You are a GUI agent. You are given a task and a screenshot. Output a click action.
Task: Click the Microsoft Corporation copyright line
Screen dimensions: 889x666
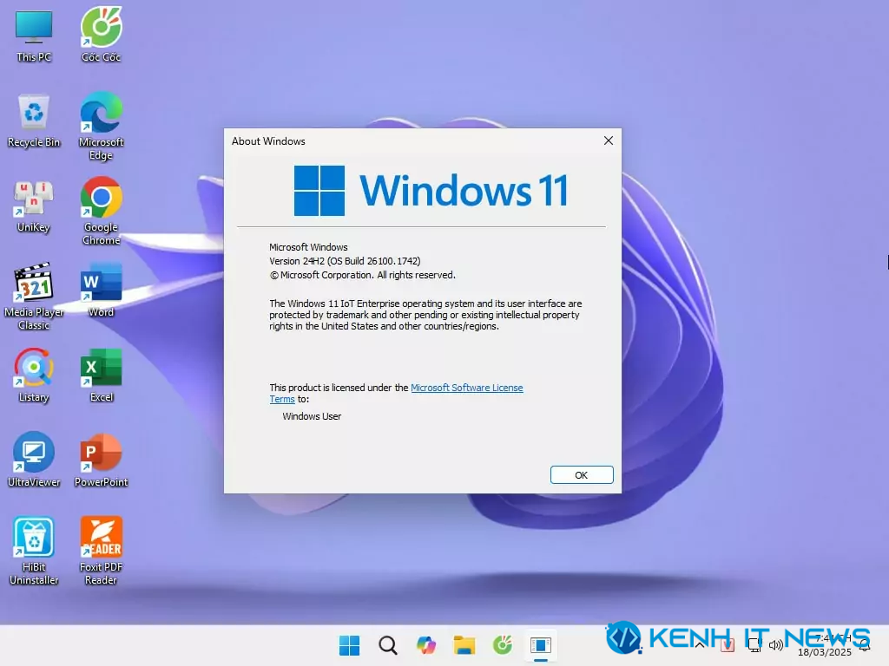click(362, 275)
